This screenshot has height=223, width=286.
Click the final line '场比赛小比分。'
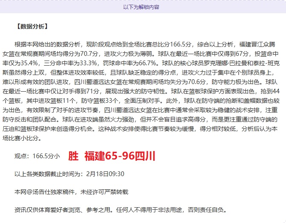coord(22,138)
